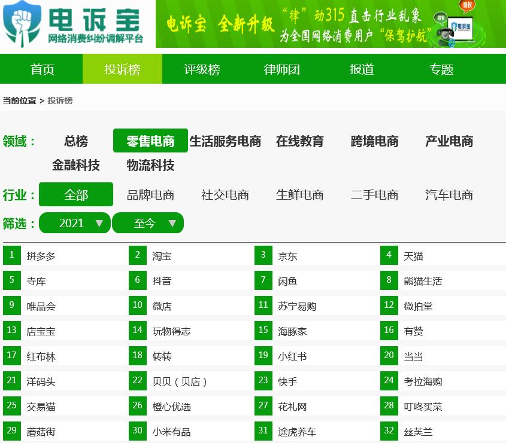Select the 零售电商 category filter
Viewport: 506px width, 443px height.
click(150, 140)
